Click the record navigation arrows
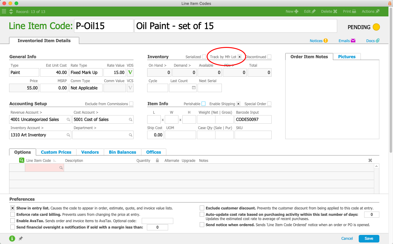Screen dimensions: 393x244 pos(11,12)
